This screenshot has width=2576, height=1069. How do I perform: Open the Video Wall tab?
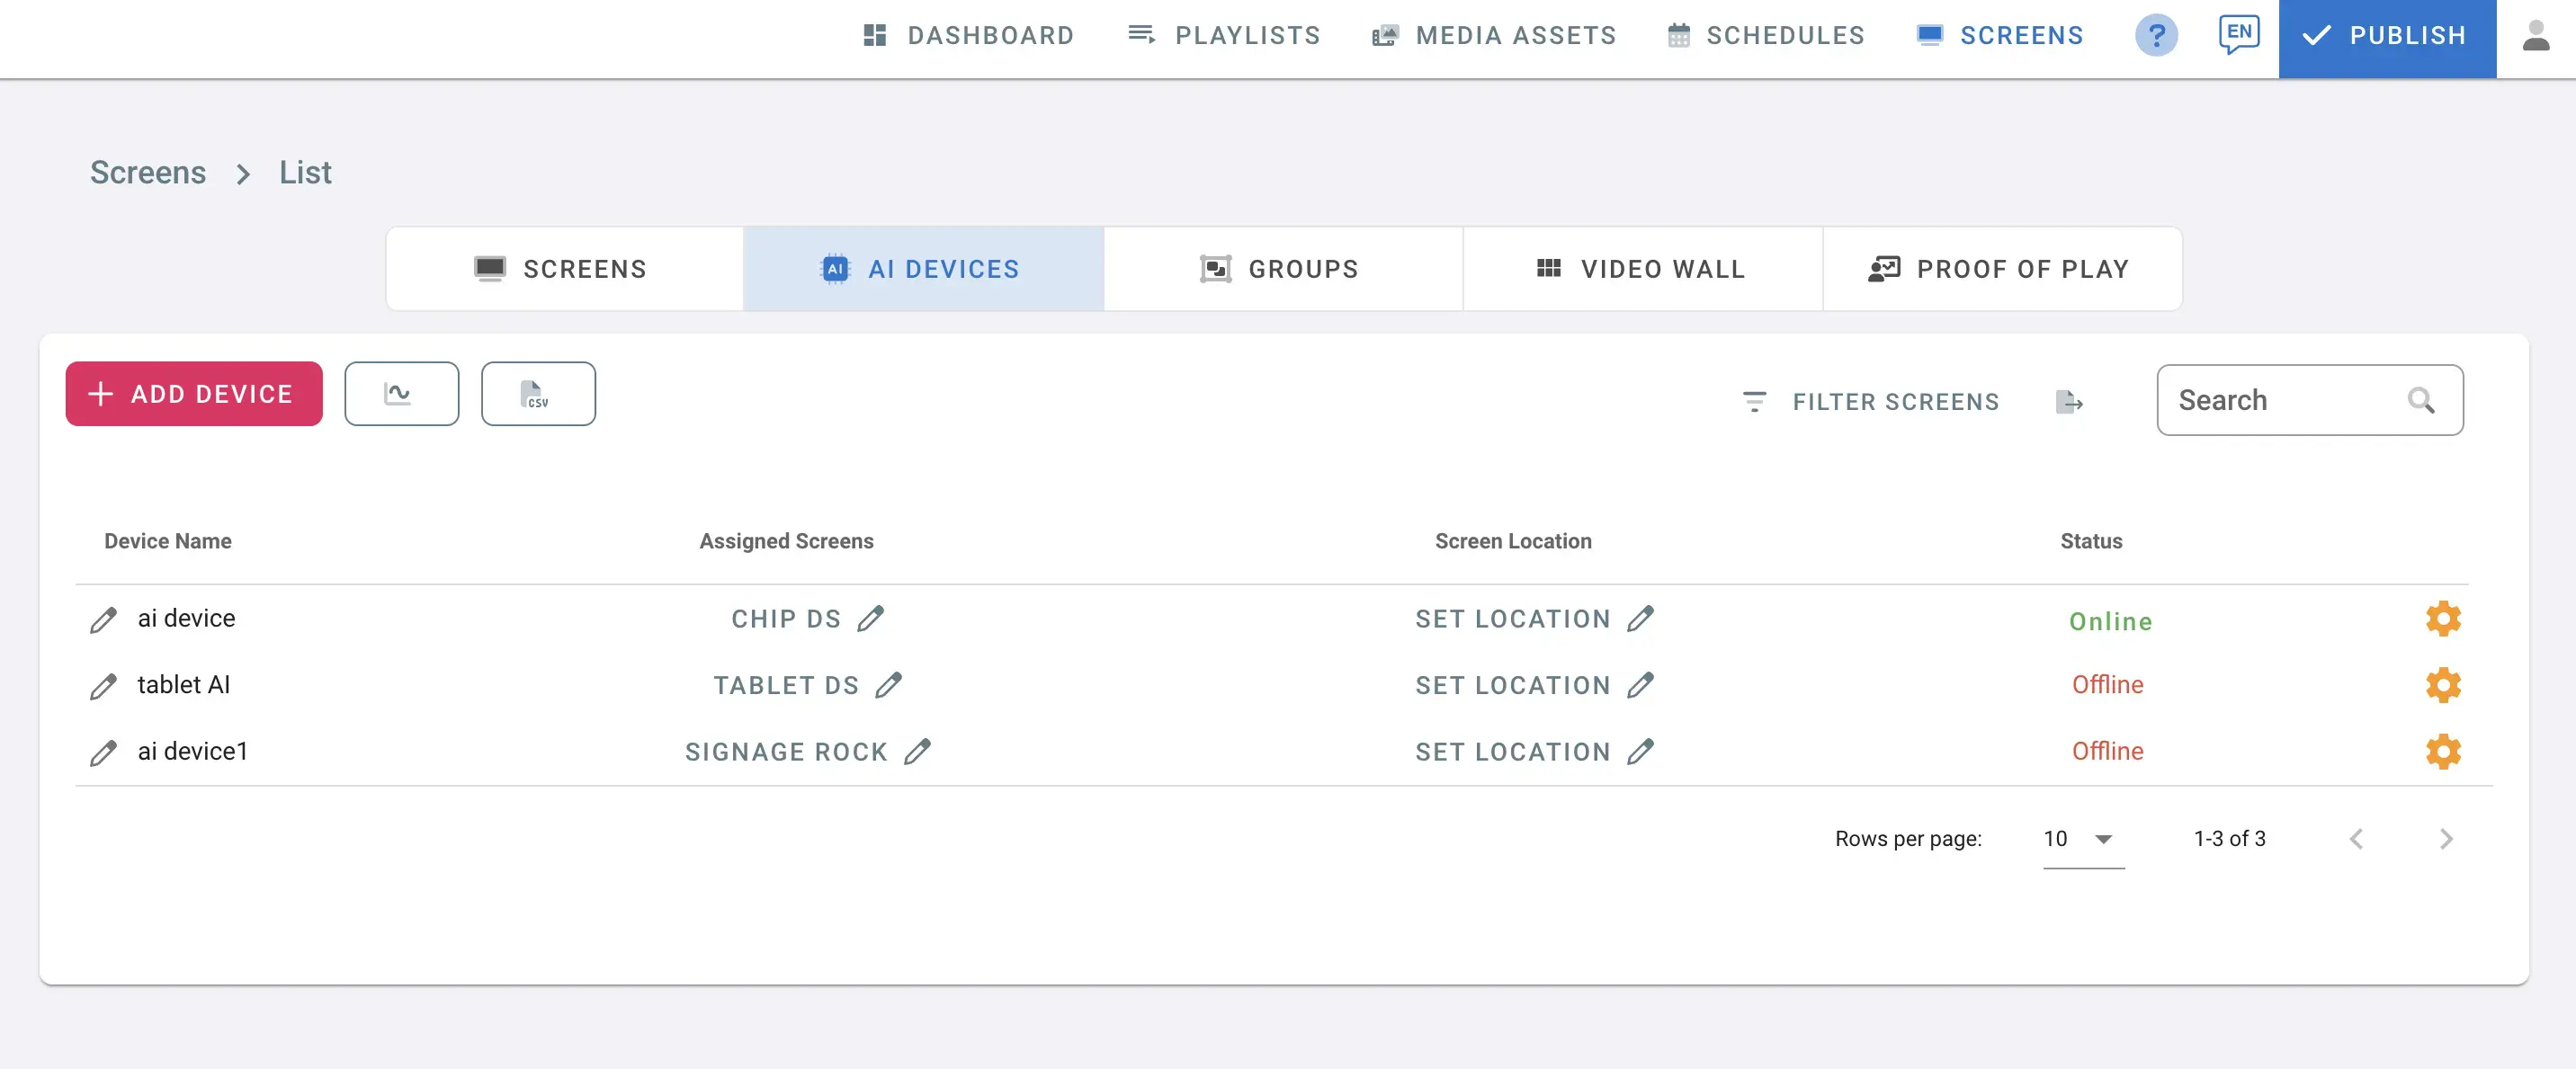(1642, 269)
